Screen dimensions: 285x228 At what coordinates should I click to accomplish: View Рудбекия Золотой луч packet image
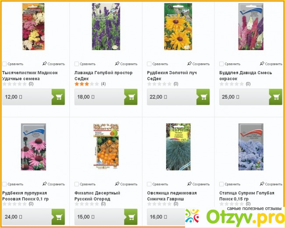[178, 27]
